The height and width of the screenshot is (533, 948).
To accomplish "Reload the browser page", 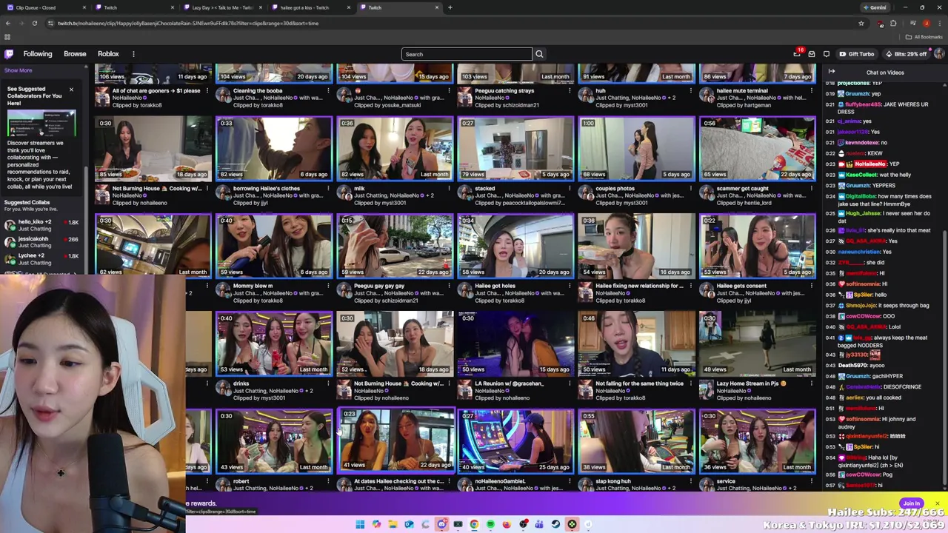I will point(34,23).
